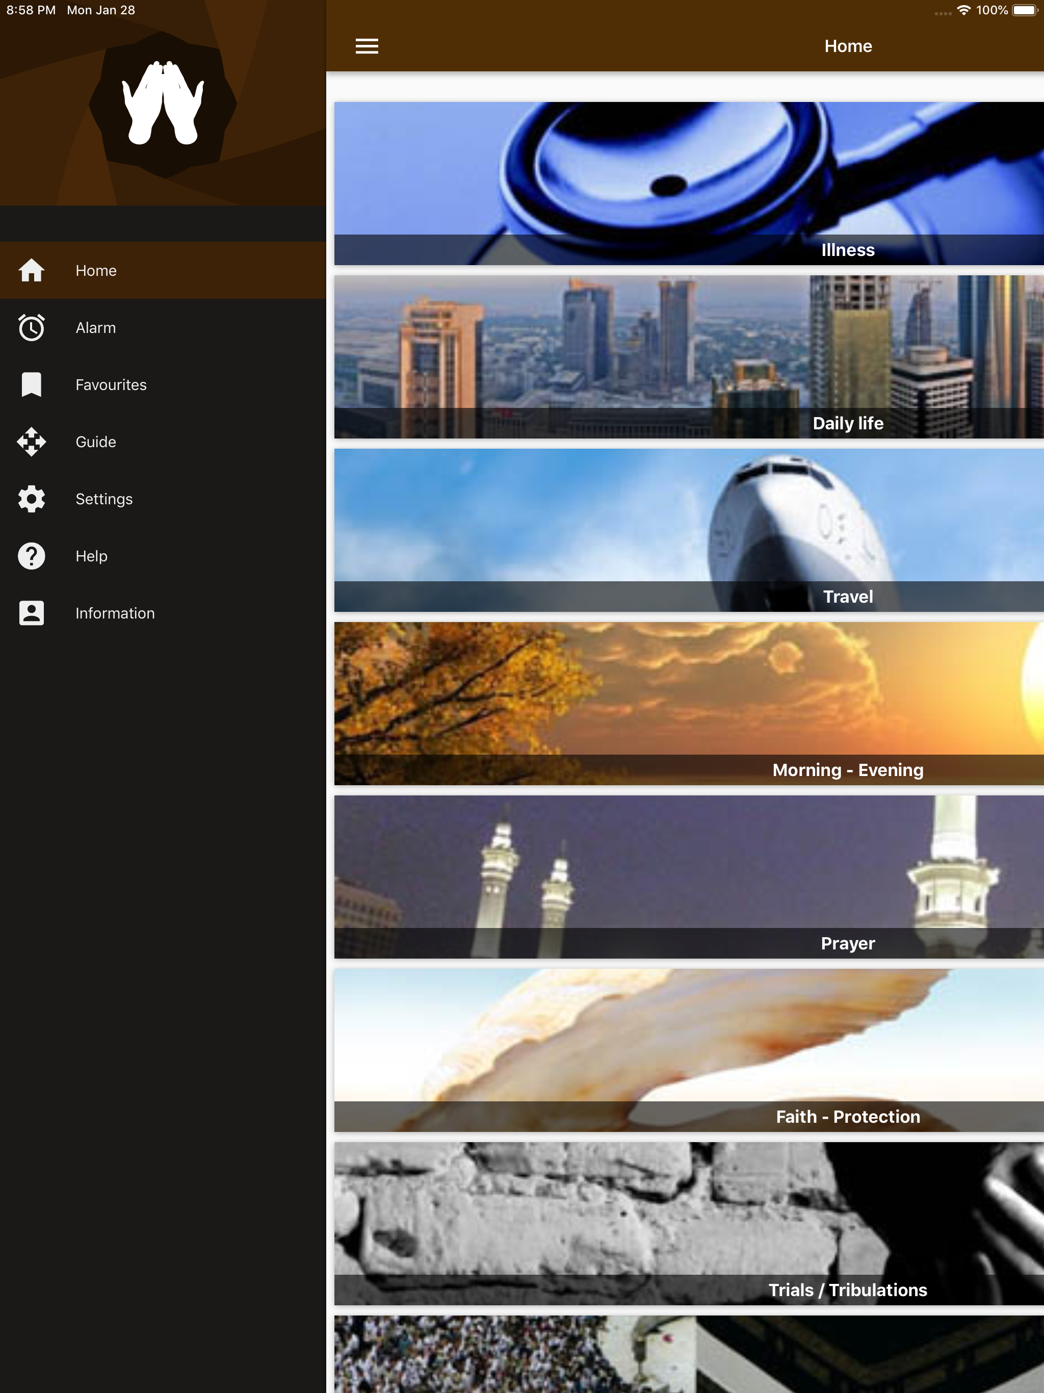Select the Prayer minarets card

point(688,876)
